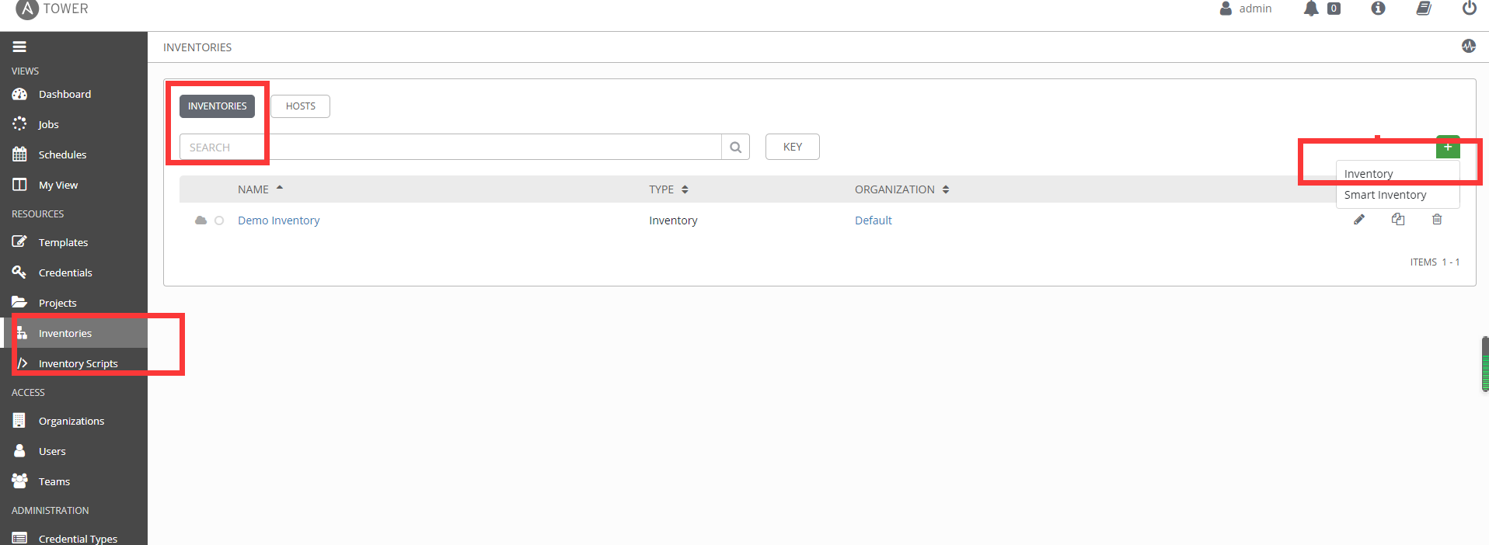The image size is (1489, 545).
Task: Sort the list by Type column
Action: [669, 189]
